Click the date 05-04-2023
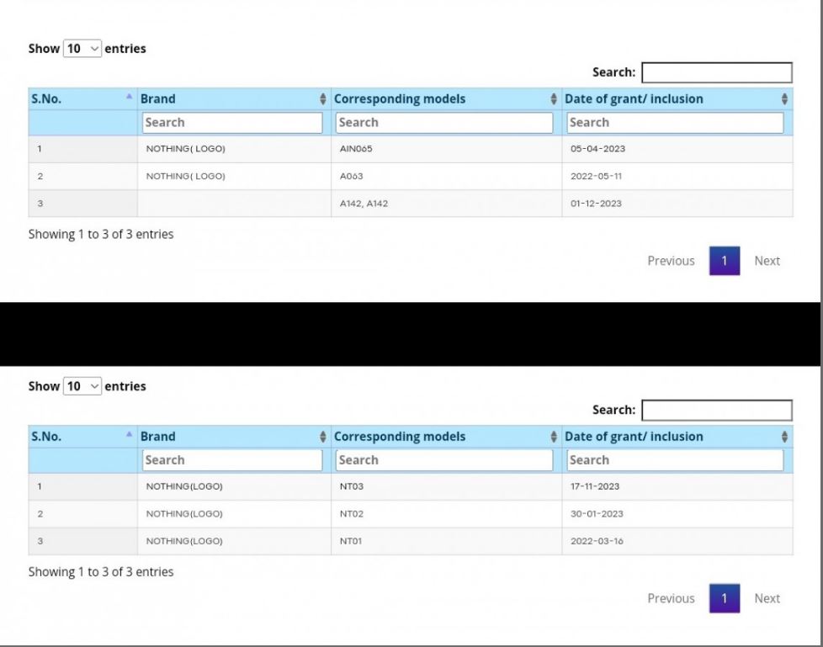This screenshot has width=823, height=647. (x=597, y=149)
